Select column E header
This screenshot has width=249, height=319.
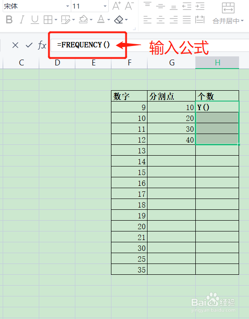93,63
